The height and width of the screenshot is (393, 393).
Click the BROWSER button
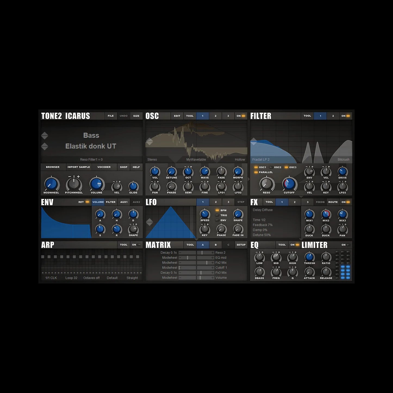[53, 167]
